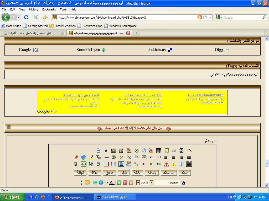Click the blue info circle icon
This screenshot has height=201, width=269.
pos(181,164)
